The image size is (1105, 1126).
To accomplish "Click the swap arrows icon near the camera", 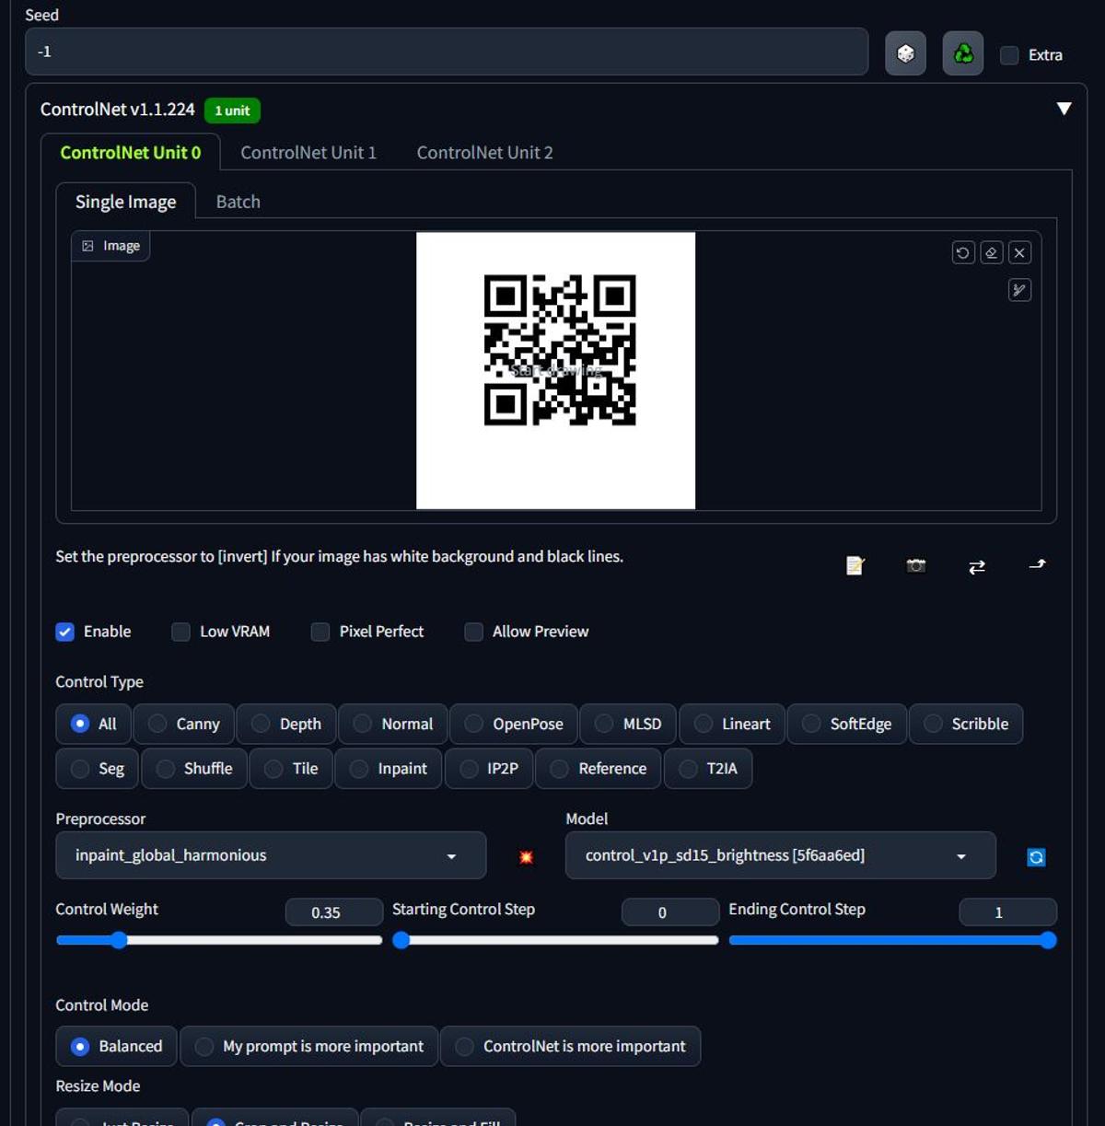I will 976,565.
